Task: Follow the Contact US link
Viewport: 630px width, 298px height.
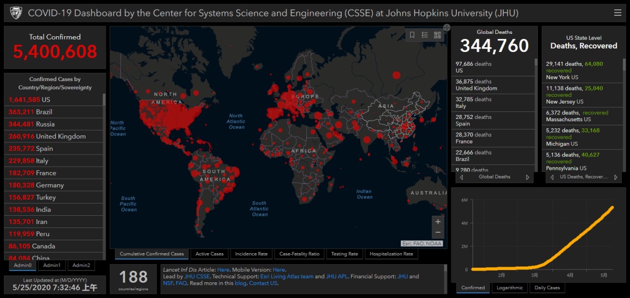Action: pyautogui.click(x=263, y=283)
